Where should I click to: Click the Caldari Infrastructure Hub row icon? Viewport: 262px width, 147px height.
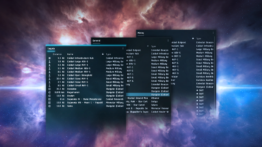pos(49,58)
